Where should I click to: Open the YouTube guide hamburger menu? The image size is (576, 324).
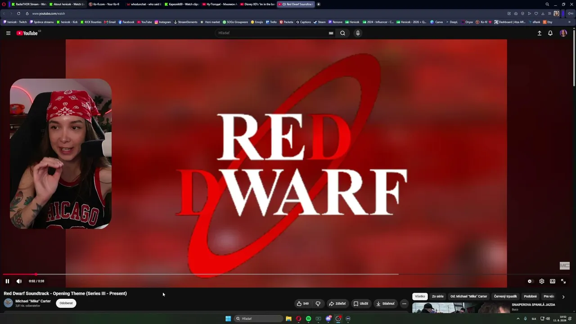point(8,33)
